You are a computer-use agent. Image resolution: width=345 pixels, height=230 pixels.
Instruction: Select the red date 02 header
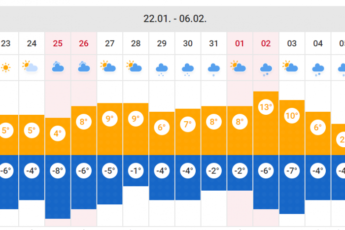[266, 43]
